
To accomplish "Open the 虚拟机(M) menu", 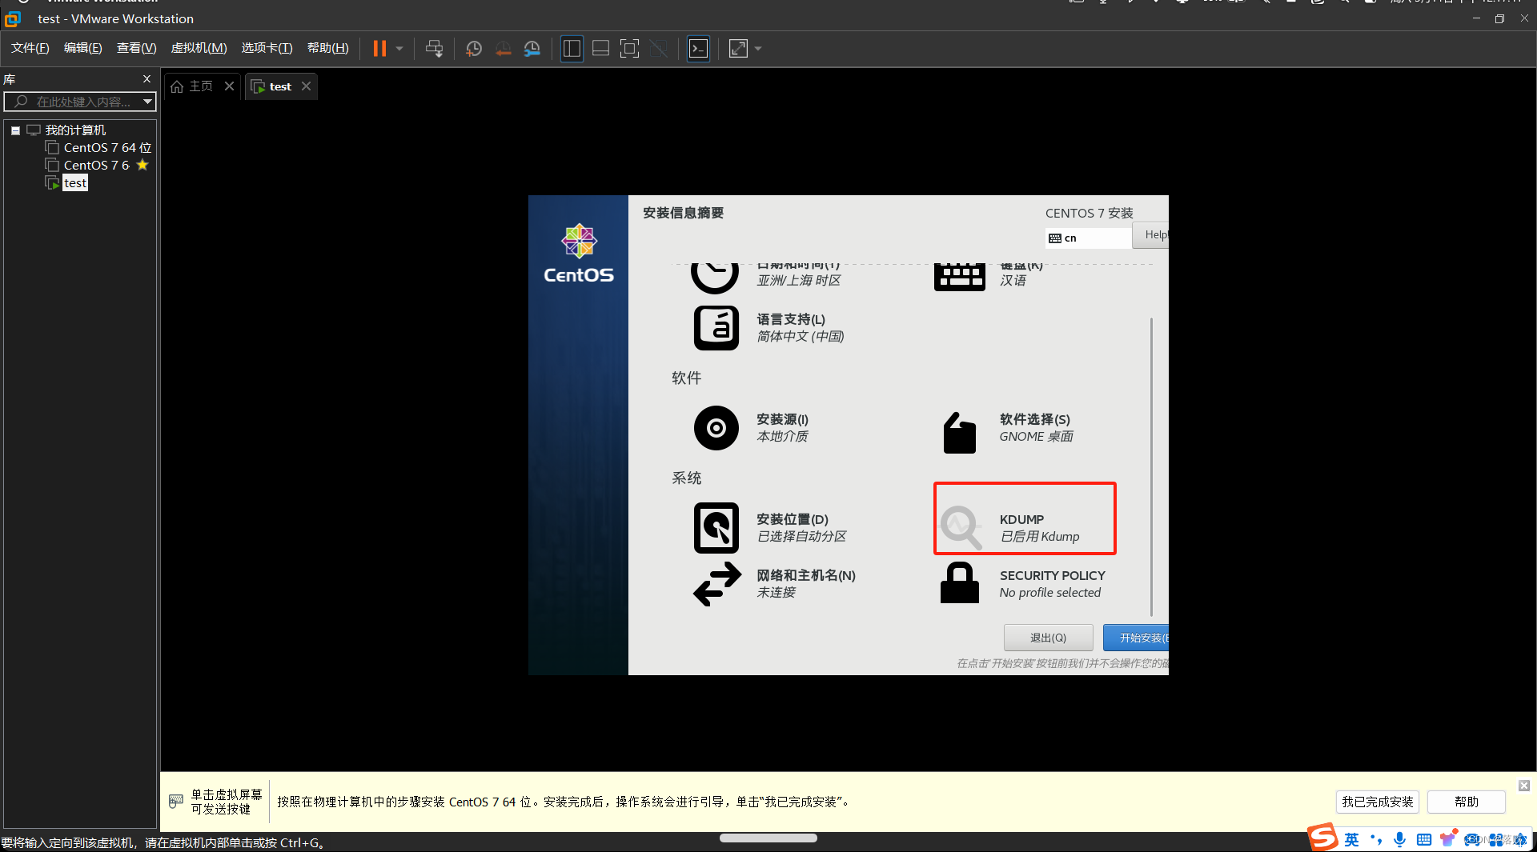I will pyautogui.click(x=199, y=48).
